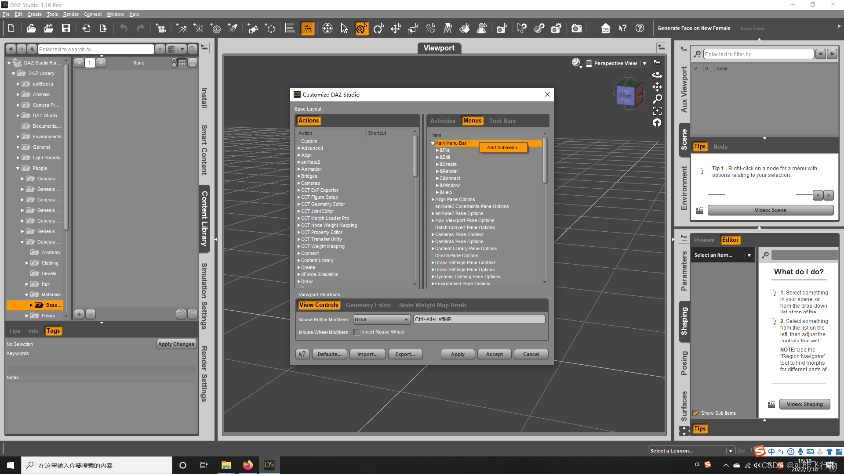
Task: Click the highlighted Align toolbar icon
Action: [307, 29]
